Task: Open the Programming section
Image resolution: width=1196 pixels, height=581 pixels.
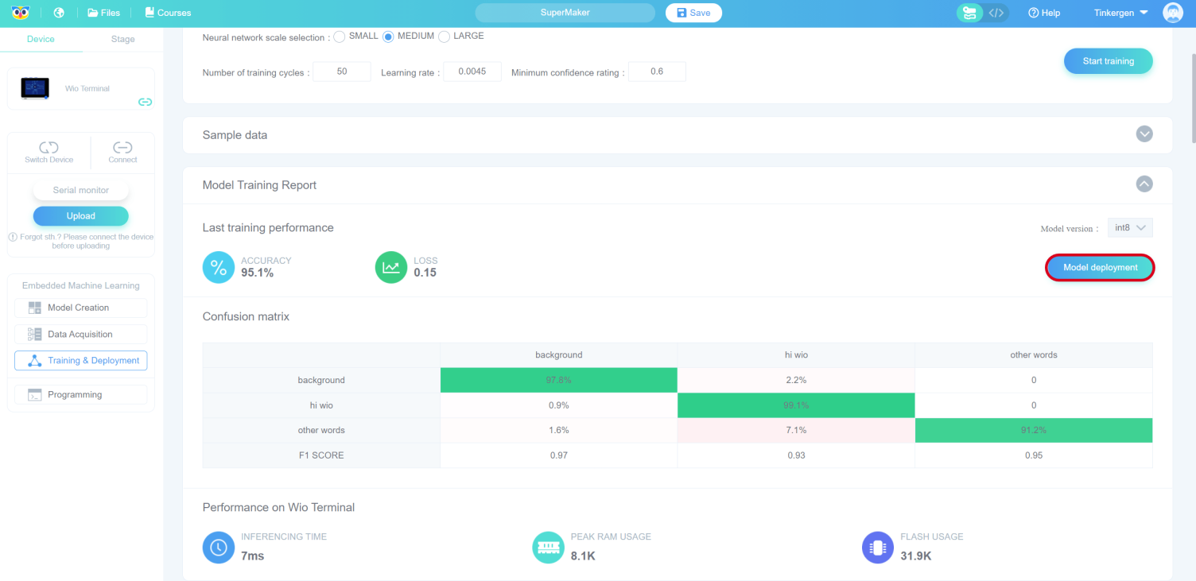Action: (x=80, y=395)
